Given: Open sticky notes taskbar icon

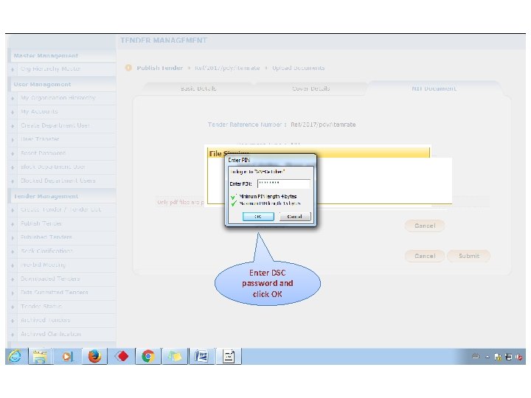Looking at the screenshot, I should pyautogui.click(x=175, y=357).
